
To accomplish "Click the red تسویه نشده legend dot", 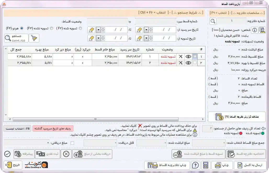I will pos(241,133).
